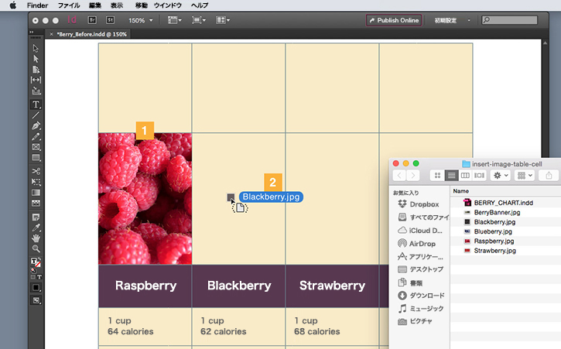Select the Line tool
561x349 pixels.
coord(36,115)
